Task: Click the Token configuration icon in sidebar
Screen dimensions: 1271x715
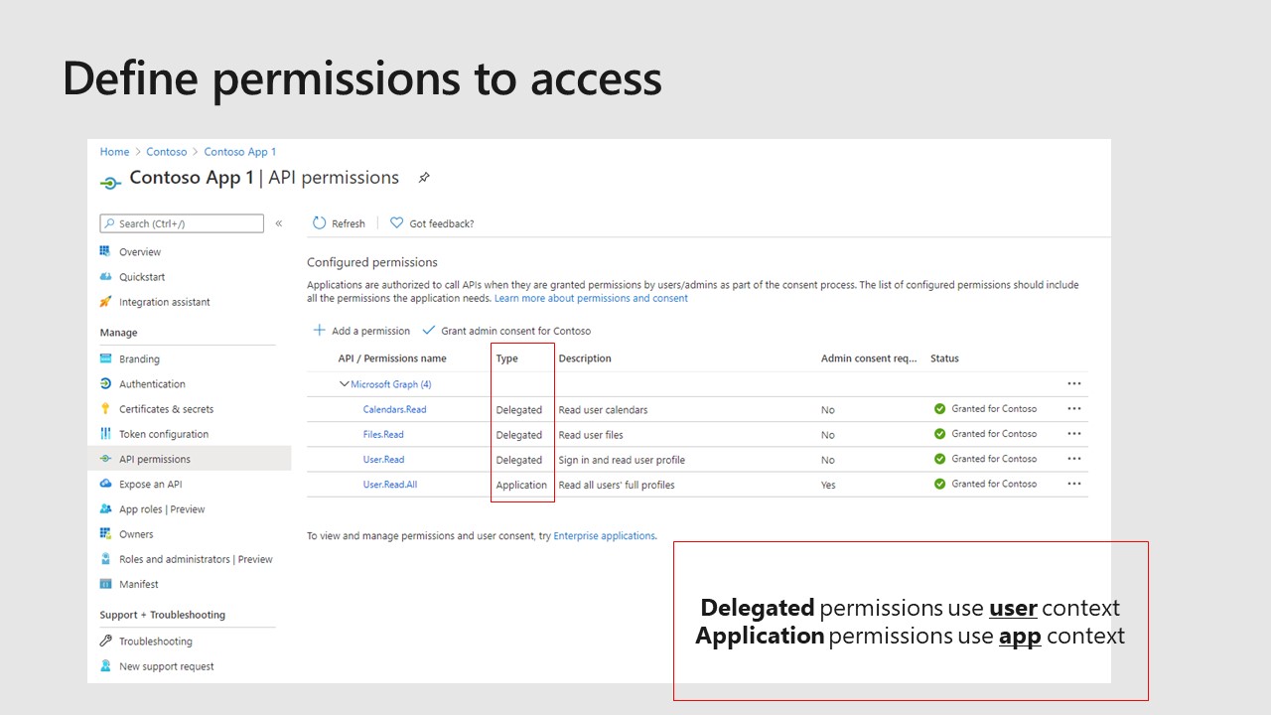Action: (x=106, y=434)
